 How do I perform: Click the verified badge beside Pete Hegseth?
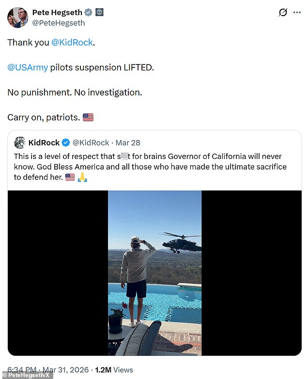87,12
